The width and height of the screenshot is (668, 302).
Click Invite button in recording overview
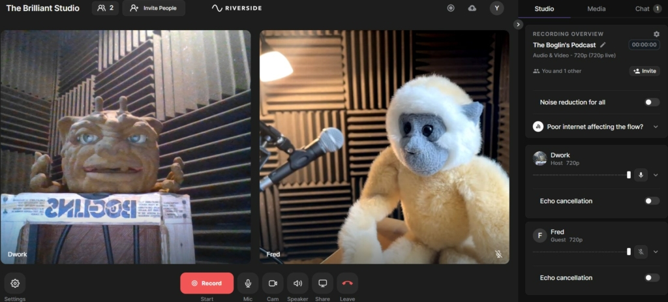[645, 71]
